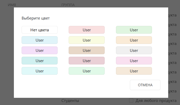Image resolution: width=180 pixels, height=105 pixels.
Task: Choose the teal User swatch
Action: click(x=40, y=61)
